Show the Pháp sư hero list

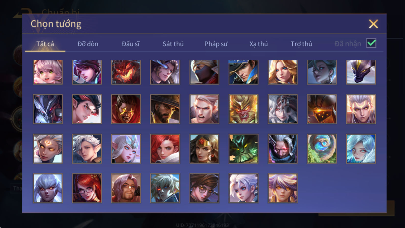[216, 44]
